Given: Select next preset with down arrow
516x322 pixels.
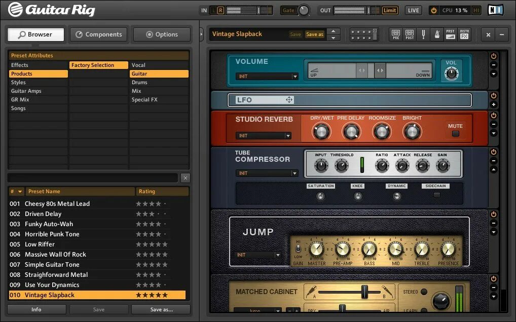Looking at the screenshot, I should (x=334, y=38).
